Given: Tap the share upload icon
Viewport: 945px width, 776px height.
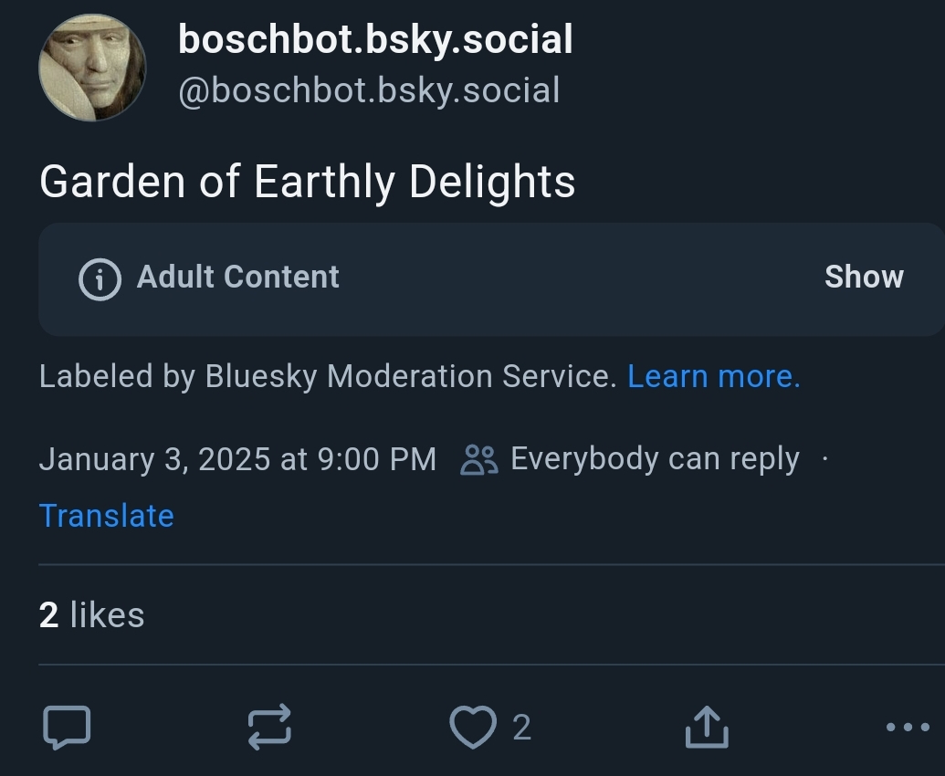Looking at the screenshot, I should point(707,728).
